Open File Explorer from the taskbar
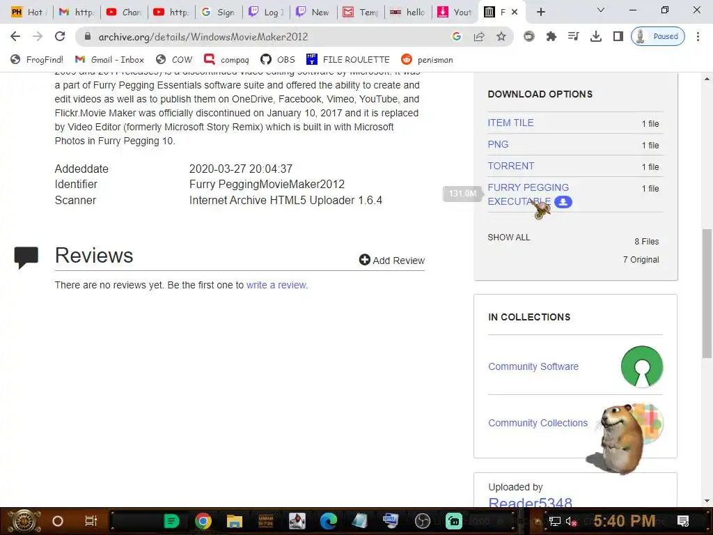Image resolution: width=713 pixels, height=535 pixels. point(235,521)
